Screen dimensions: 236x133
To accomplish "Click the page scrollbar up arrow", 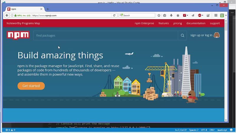I will click(x=226, y=21).
